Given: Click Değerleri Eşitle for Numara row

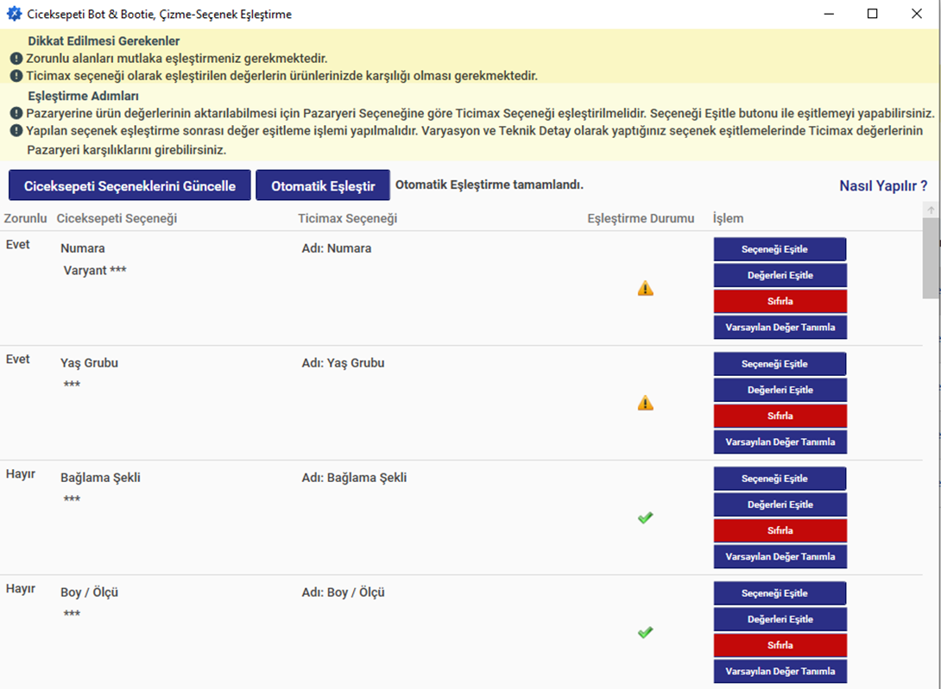Looking at the screenshot, I should pos(780,275).
